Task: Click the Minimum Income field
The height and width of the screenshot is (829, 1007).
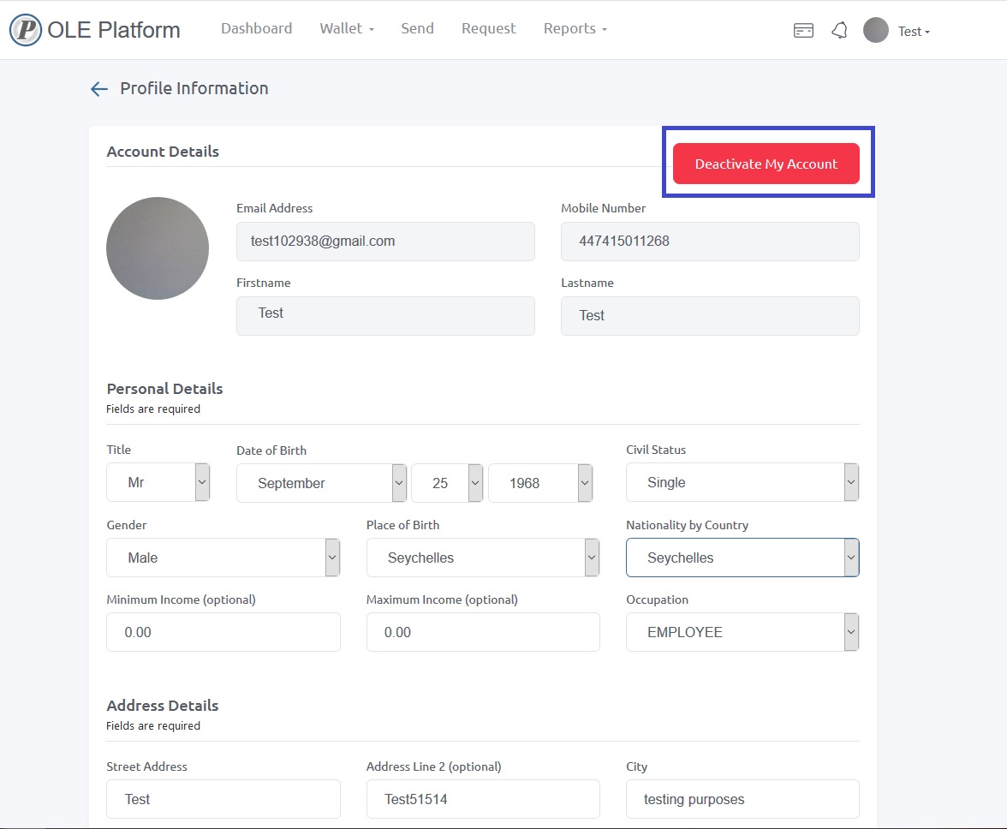Action: point(223,632)
